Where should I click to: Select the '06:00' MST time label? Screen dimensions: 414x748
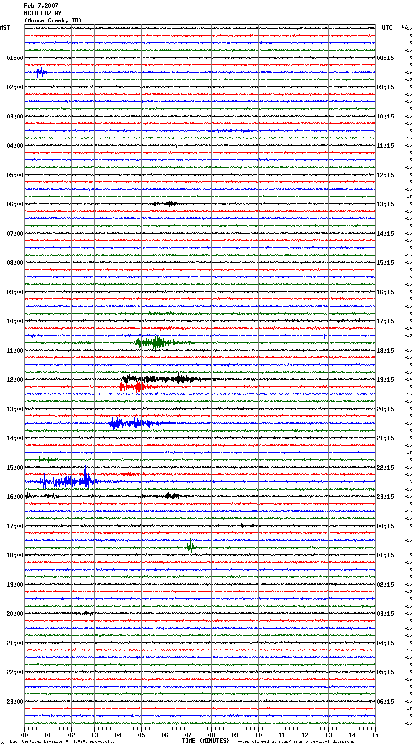[x=15, y=204]
